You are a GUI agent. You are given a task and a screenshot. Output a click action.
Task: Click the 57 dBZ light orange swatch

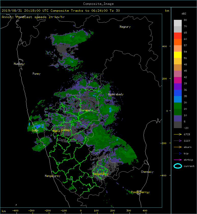pos(178,49)
